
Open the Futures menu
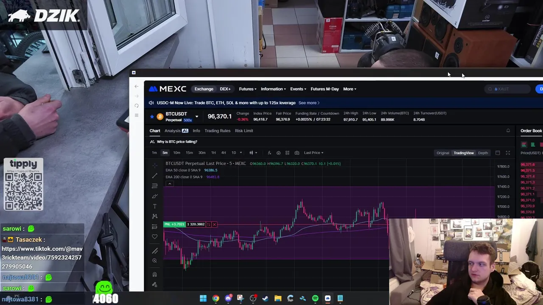247,89
